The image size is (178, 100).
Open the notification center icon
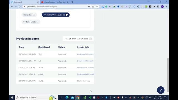pyautogui.click(x=165, y=97)
